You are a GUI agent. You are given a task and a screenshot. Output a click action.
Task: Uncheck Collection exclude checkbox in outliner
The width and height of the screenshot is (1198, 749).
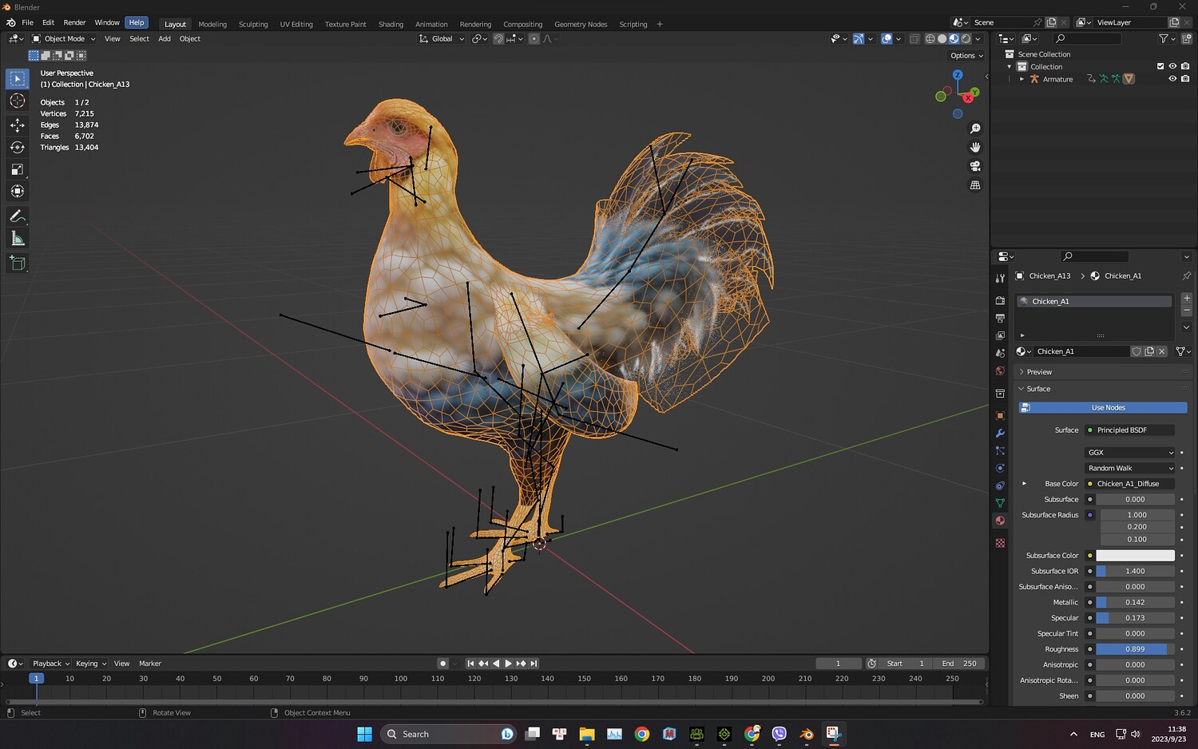1160,66
